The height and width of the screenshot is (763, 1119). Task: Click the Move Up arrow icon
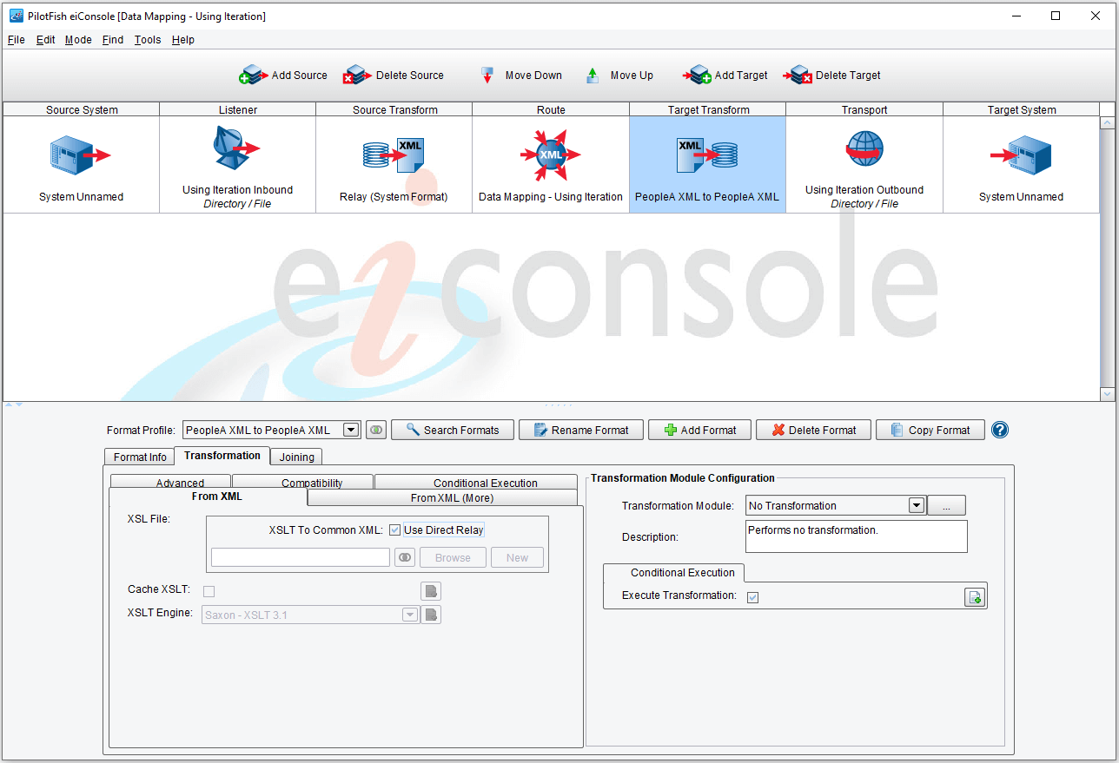593,76
